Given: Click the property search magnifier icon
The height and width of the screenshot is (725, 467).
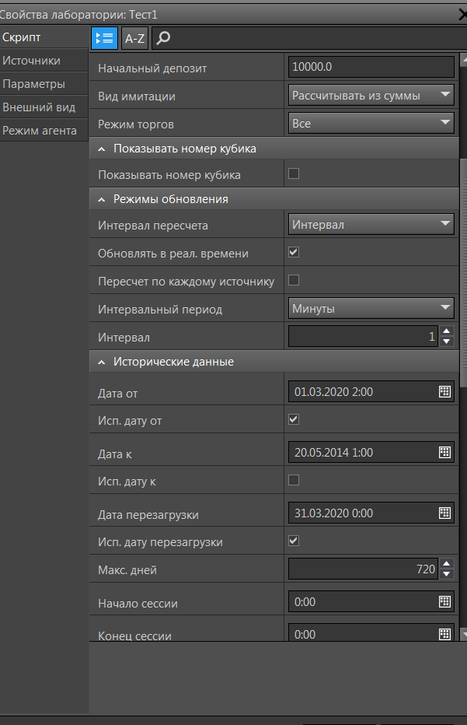Looking at the screenshot, I should [x=164, y=37].
